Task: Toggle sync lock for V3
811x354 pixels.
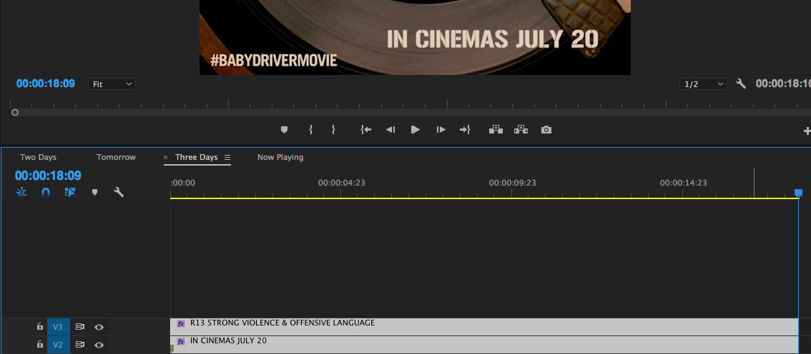Action: (79, 327)
